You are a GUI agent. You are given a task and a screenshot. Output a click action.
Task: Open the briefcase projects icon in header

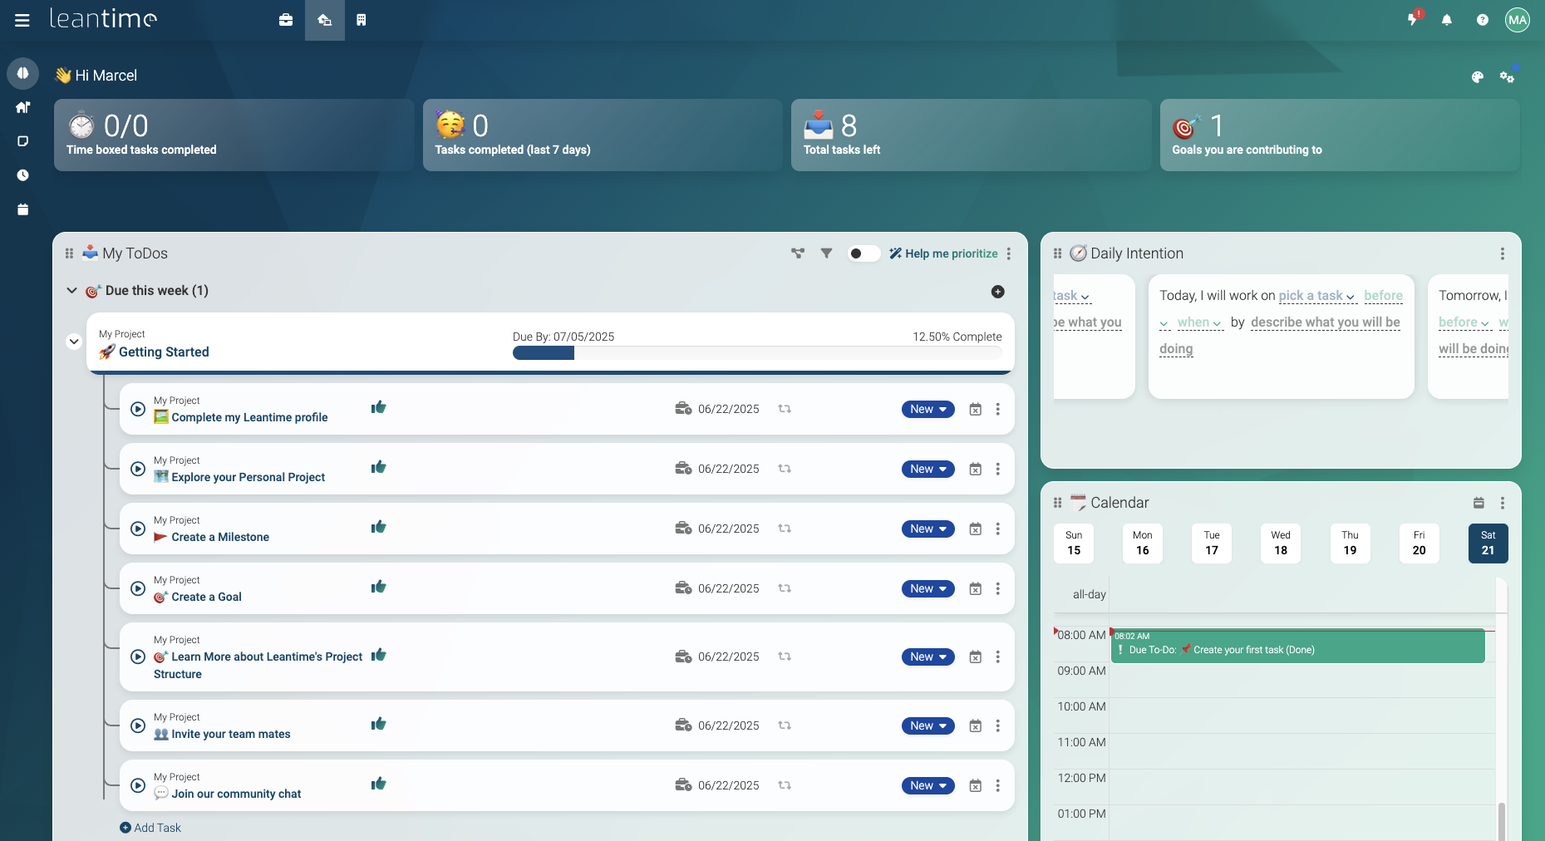(286, 20)
